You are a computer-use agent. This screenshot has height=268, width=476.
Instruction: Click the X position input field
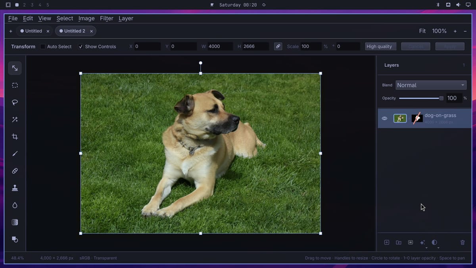tap(148, 46)
